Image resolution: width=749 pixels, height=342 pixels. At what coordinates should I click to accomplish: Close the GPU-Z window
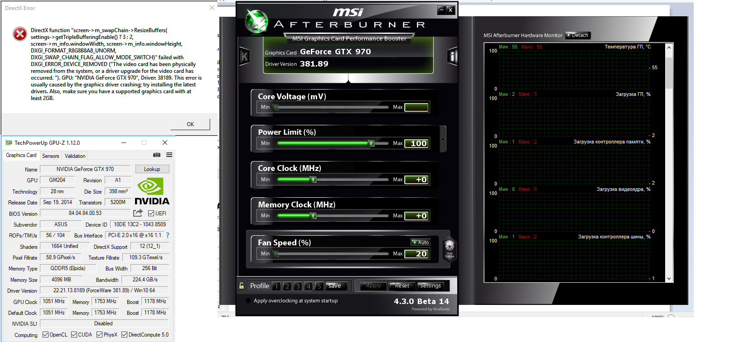click(x=165, y=142)
